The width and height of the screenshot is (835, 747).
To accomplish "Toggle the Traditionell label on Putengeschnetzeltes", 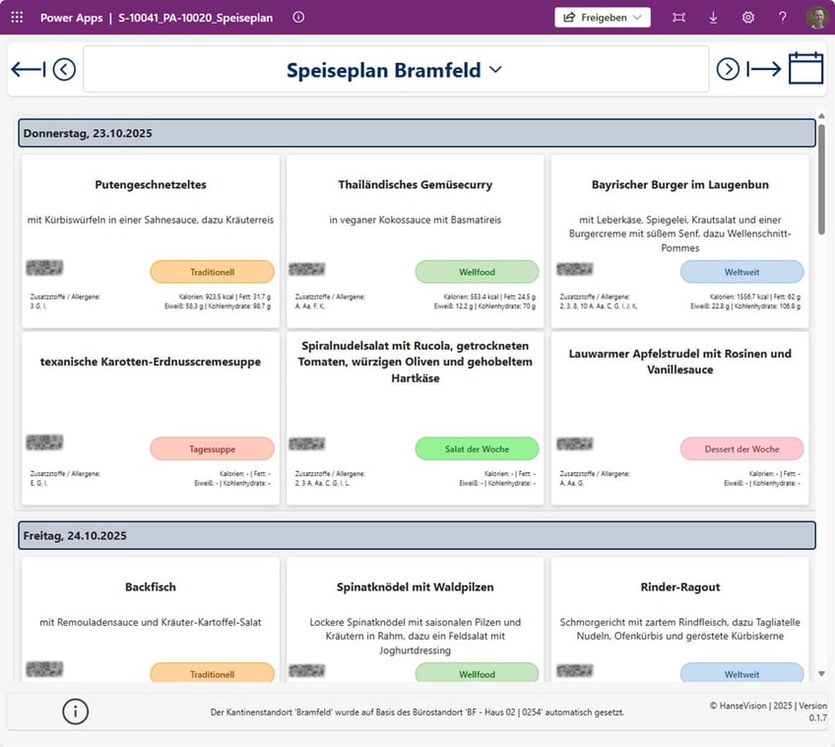I will click(x=212, y=271).
